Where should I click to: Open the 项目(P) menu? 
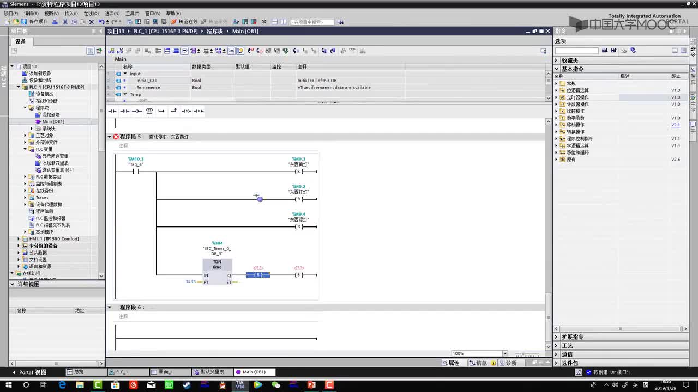(11, 14)
